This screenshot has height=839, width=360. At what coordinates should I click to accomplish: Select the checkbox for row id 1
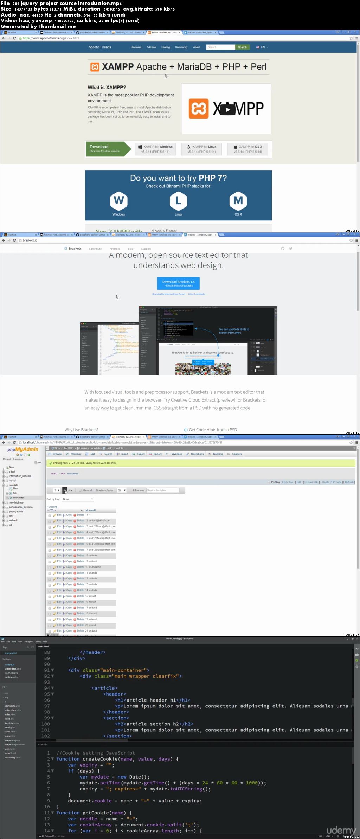pos(50,515)
